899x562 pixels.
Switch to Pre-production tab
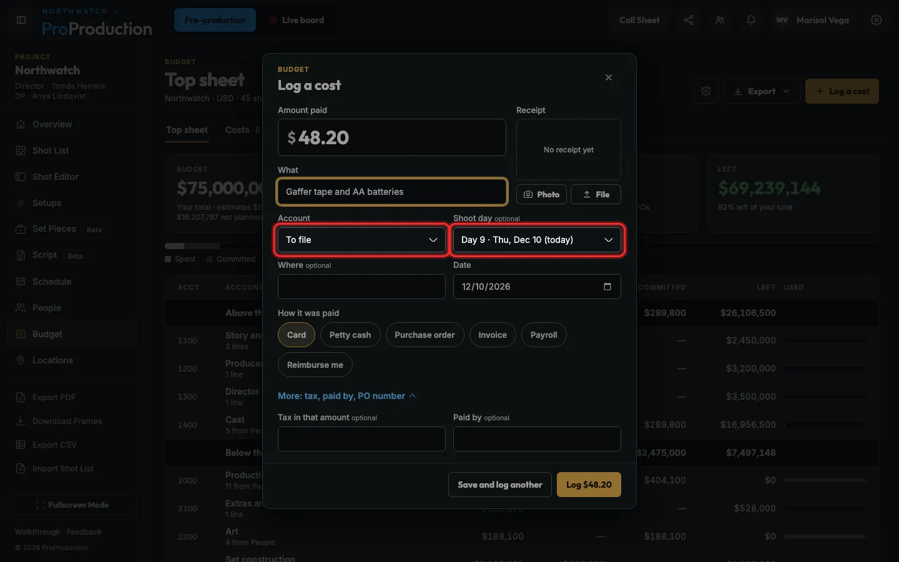[x=215, y=20]
